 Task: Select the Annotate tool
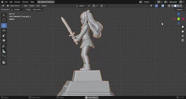[4, 46]
